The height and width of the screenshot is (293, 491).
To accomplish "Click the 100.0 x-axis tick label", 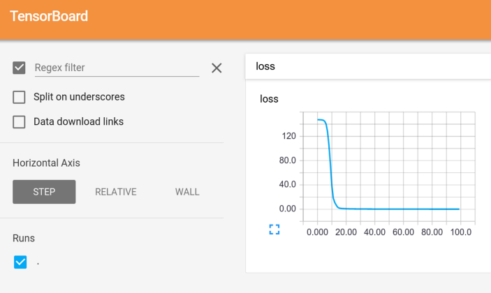I will 461,232.
